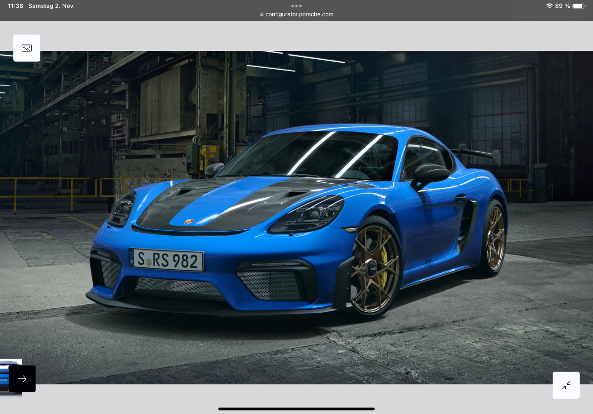Tap the padlock icon in address bar

tap(262, 14)
